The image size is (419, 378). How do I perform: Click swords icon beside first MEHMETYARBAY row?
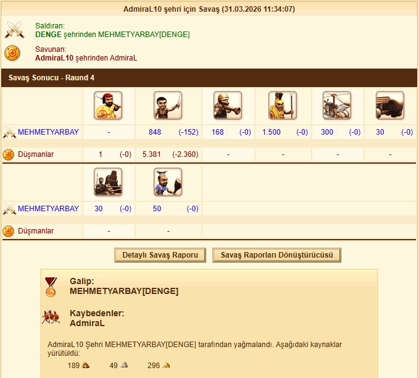[x=9, y=132]
